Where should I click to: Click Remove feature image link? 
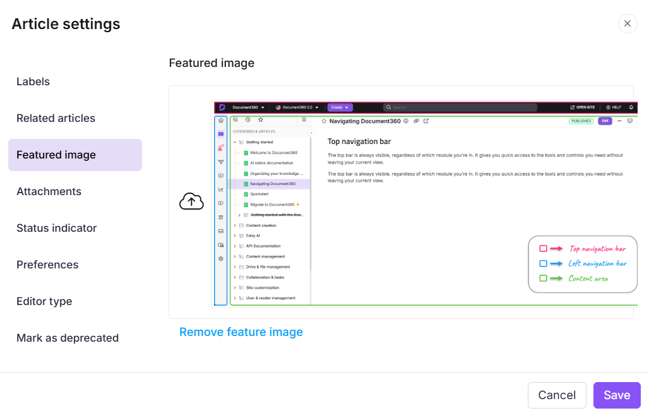pos(241,332)
